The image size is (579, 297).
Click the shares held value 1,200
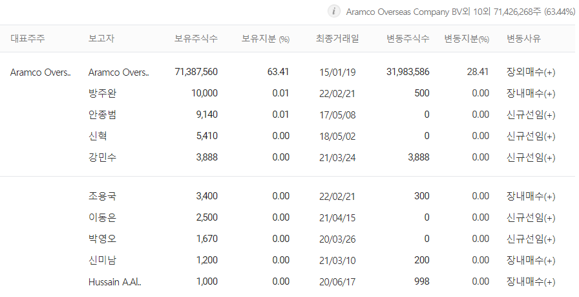[207, 260]
